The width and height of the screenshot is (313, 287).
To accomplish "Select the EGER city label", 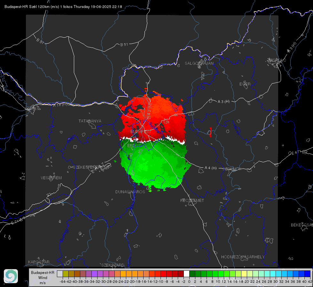I will (245, 84).
